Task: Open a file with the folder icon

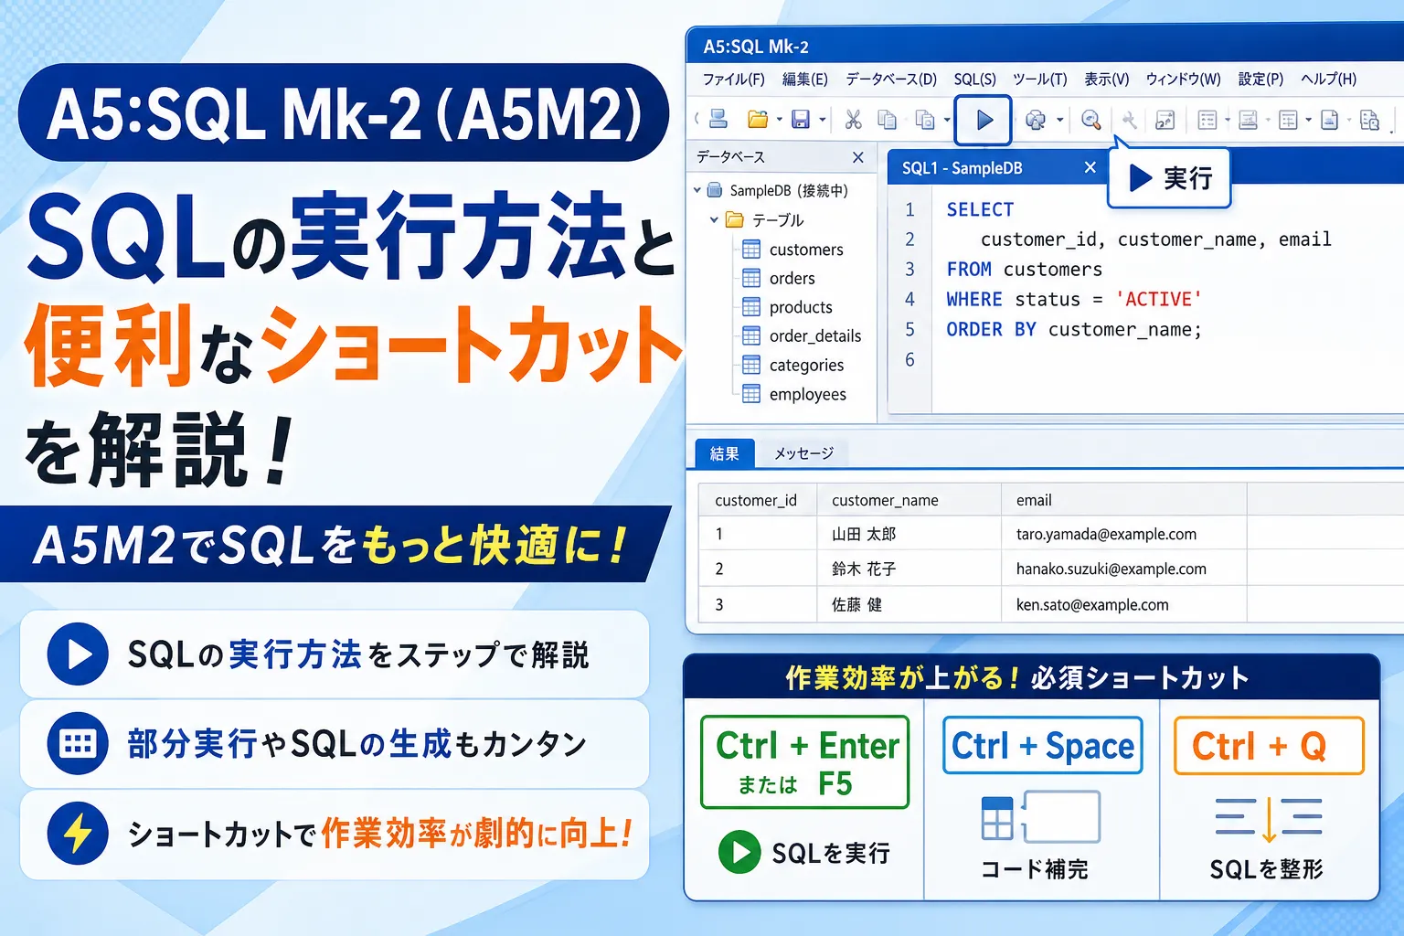Action: [x=758, y=119]
